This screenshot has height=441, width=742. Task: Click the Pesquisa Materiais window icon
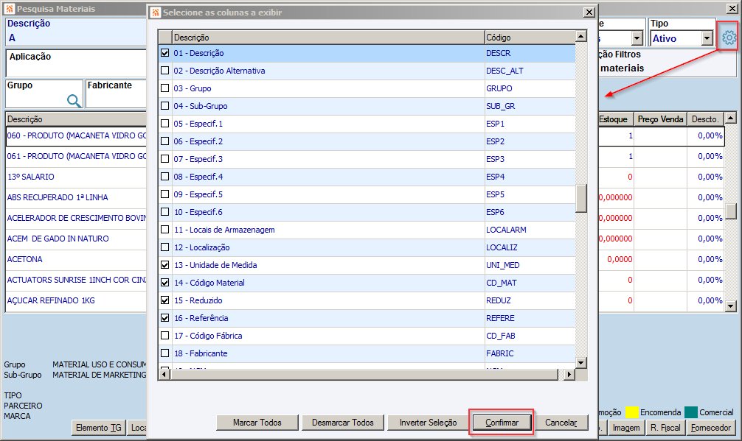[x=10, y=9]
